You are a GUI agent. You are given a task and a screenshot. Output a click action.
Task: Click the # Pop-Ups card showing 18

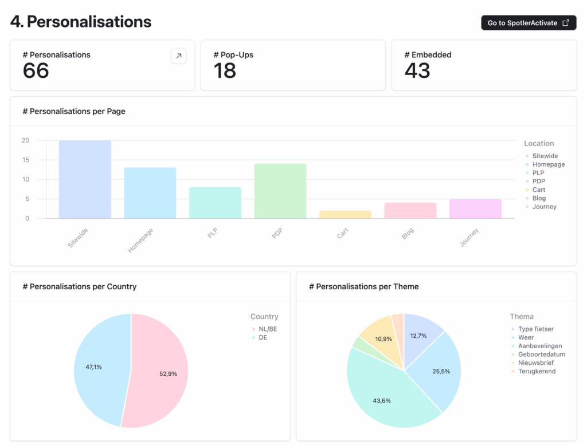(293, 65)
